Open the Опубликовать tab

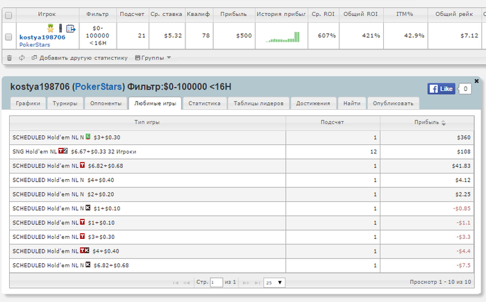coord(393,103)
